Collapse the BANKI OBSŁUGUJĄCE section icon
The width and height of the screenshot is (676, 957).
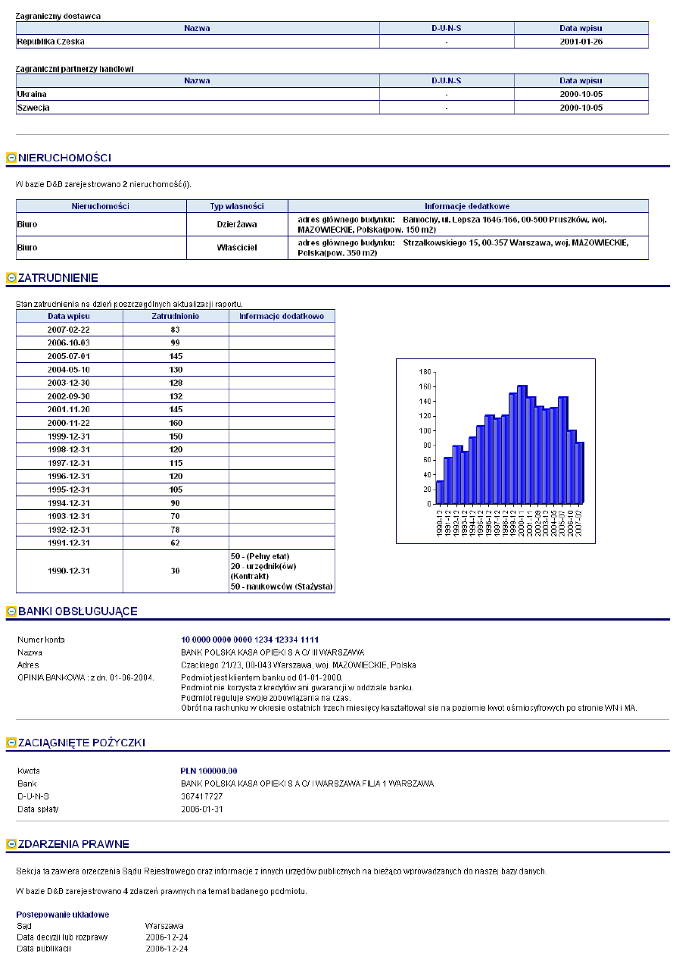pos(11,611)
